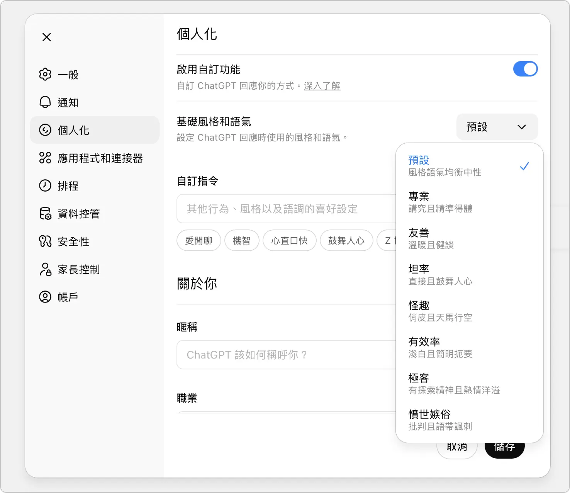Choose the 極客 style option
This screenshot has width=570, height=493.
coord(469,384)
